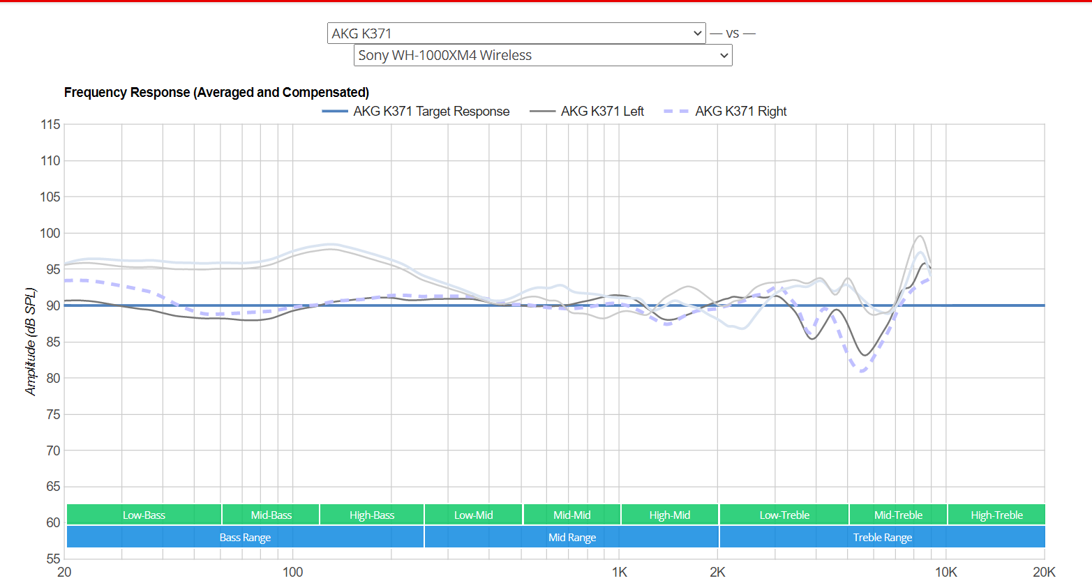
Task: Select the High-Bass band label
Action: click(x=372, y=515)
